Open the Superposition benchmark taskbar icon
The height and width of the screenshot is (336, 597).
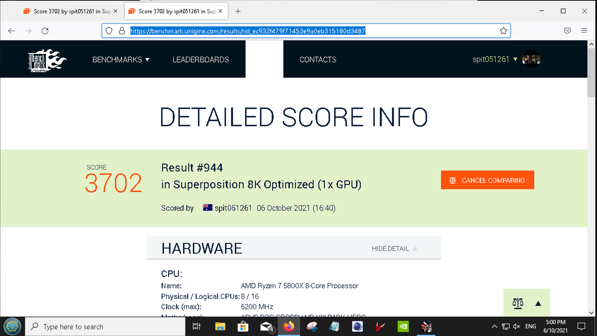[x=426, y=327]
